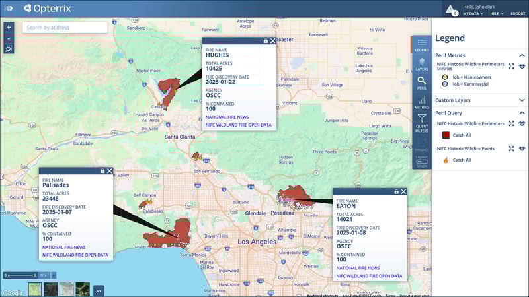Click the 'NIFC Historic Wildfire Points' legend label
The height and width of the screenshot is (297, 529).
tap(466, 148)
